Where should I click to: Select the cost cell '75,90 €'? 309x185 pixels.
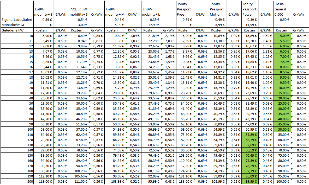[185, 135]
